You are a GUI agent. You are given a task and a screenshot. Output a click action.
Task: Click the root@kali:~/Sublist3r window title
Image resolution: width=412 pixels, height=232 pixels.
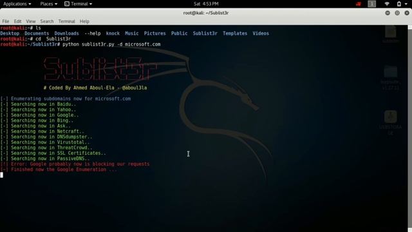(206, 13)
